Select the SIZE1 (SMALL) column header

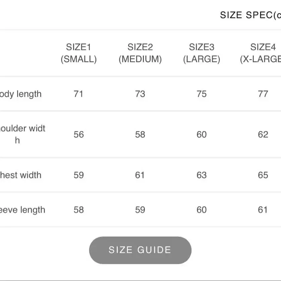(79, 53)
